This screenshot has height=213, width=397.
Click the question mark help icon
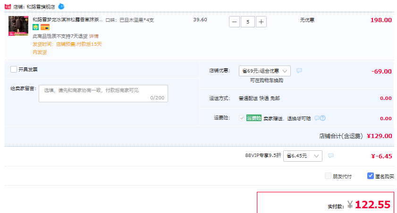point(322,118)
